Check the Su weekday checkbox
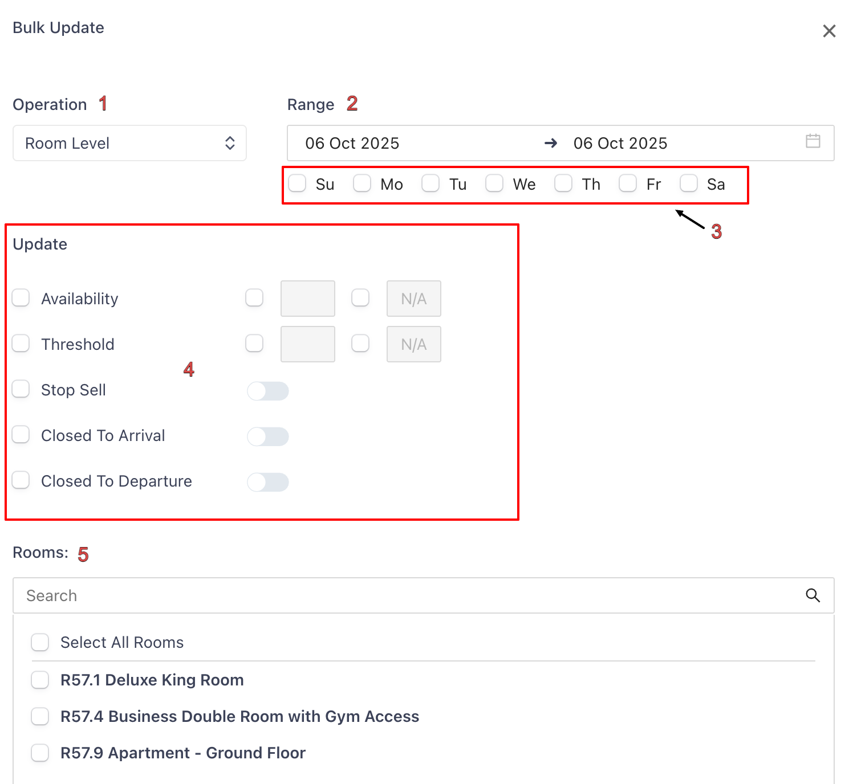 point(298,183)
